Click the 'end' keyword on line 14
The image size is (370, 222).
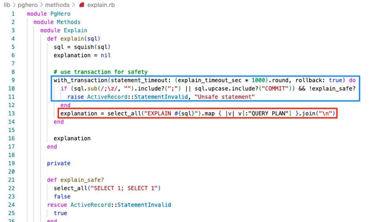pos(59,122)
